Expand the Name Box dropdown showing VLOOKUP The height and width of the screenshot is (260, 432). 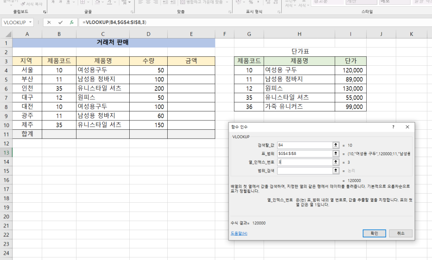30,22
